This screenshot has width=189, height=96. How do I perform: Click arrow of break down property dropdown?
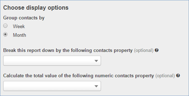[96, 61]
